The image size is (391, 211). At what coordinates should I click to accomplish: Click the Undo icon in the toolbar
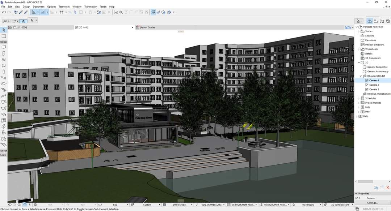(x=4, y=12)
